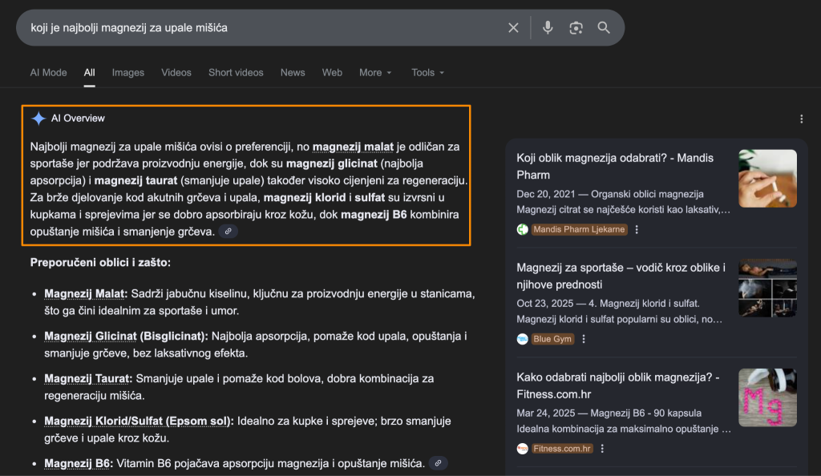Open 'Koji oblik magnezija odabrati?' Mandis Pharm result
This screenshot has width=821, height=476.
pyautogui.click(x=615, y=166)
